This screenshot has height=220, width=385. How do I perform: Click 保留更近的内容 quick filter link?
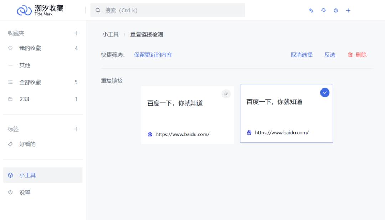coord(153,55)
